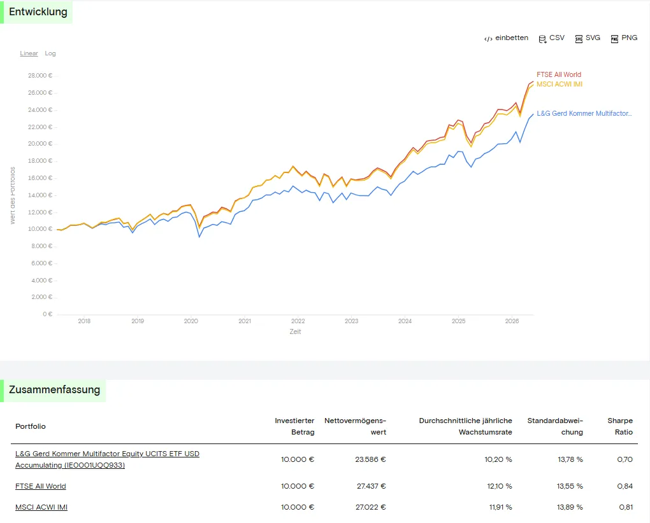
Task: Select standard deviation 13,89 %
Action: [x=570, y=507]
